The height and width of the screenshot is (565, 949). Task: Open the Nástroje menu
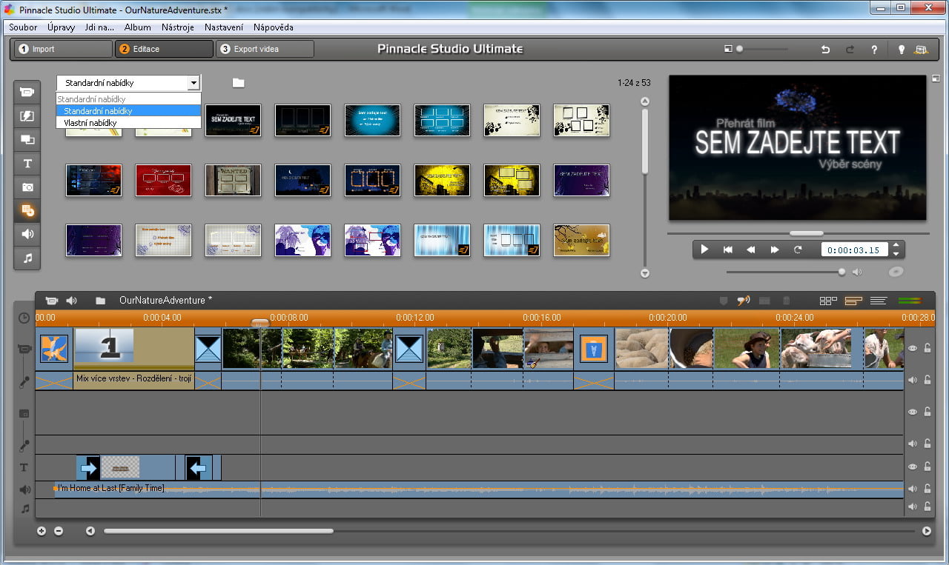(177, 27)
